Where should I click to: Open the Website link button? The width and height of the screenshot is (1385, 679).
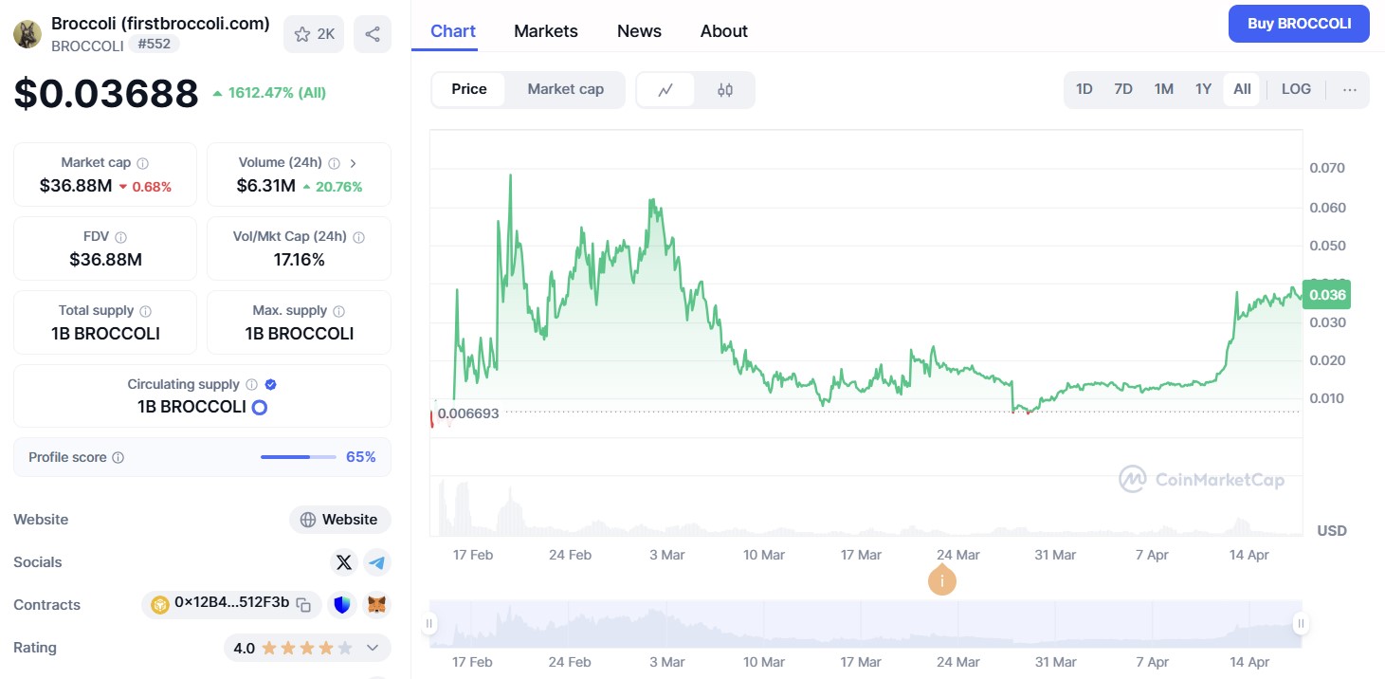click(340, 520)
